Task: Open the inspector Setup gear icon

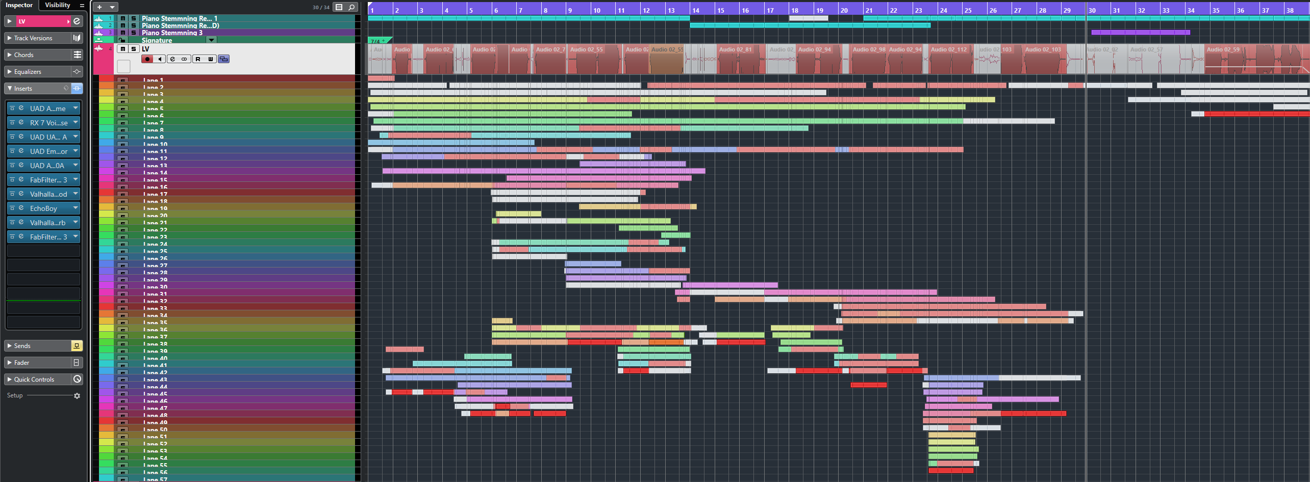Action: 77,396
